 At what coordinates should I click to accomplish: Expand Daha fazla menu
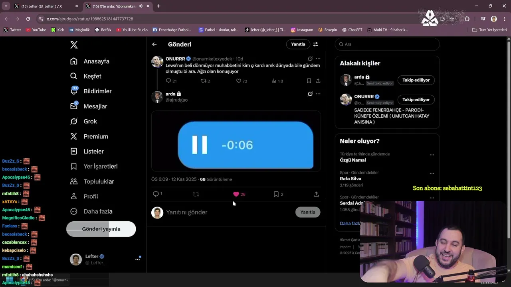[91, 211]
